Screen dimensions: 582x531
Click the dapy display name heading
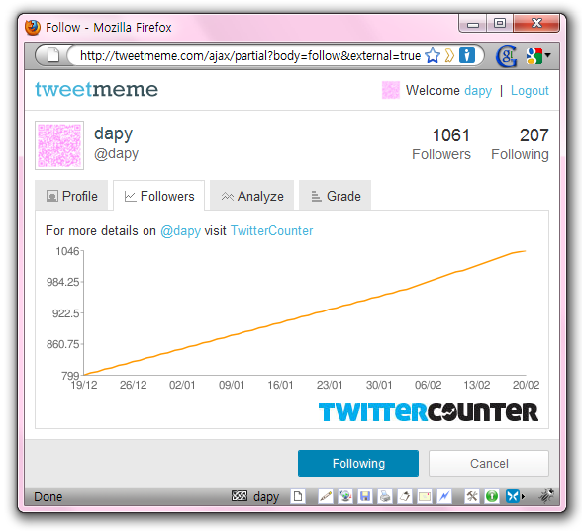(x=113, y=133)
